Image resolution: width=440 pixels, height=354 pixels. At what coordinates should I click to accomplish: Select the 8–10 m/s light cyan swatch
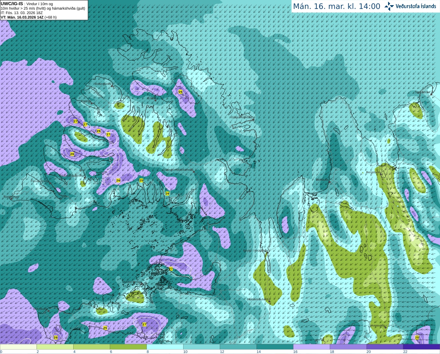(165, 347)
